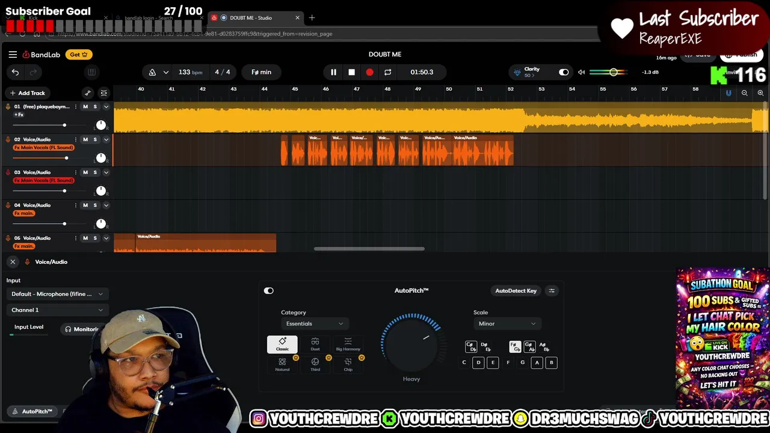Viewport: 770px width, 433px height.
Task: Mute track 02 Voice/Audio
Action: (85, 140)
